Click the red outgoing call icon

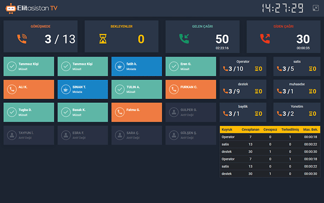coord(265,39)
